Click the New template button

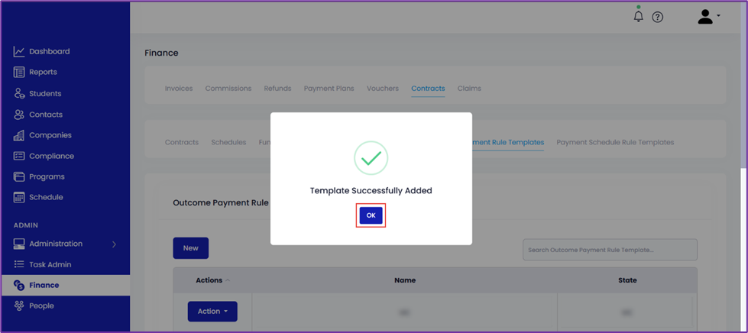pos(190,248)
